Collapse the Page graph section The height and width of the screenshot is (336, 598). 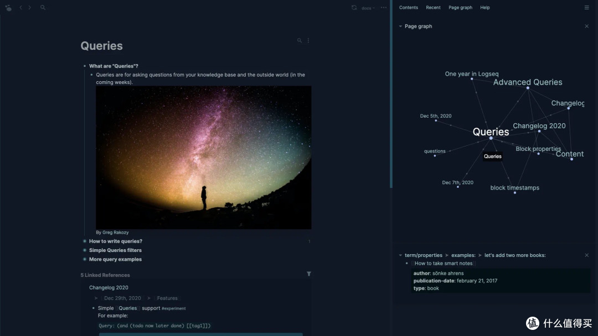400,27
